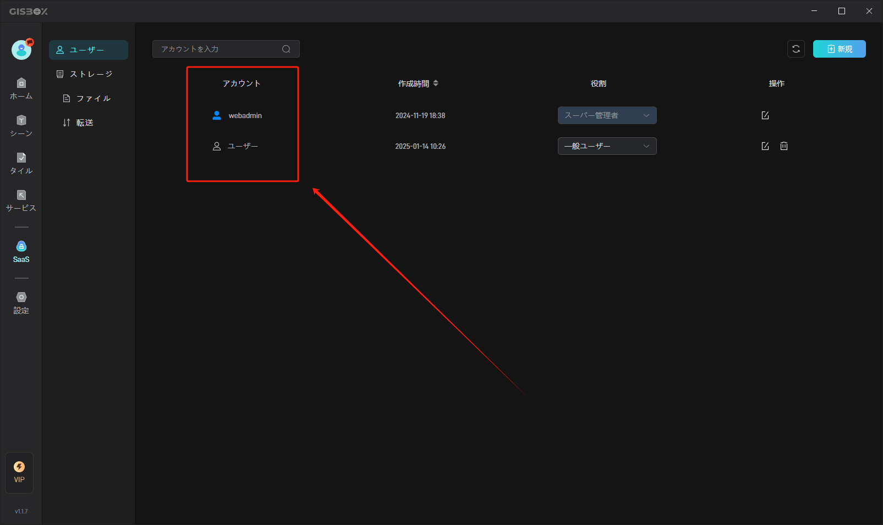Open the シーン section
The height and width of the screenshot is (525, 883).
(21, 126)
